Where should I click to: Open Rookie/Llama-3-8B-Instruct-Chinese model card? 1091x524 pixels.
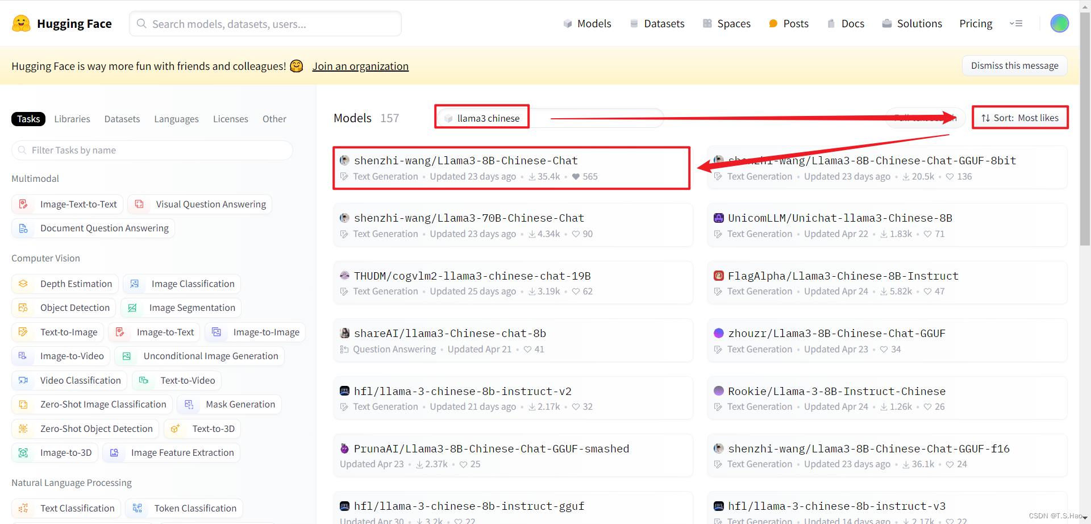tap(887, 398)
